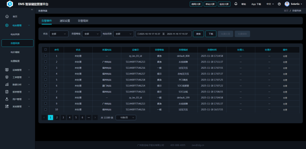Go to previous page arrow
This screenshot has height=149, width=306.
44,117
